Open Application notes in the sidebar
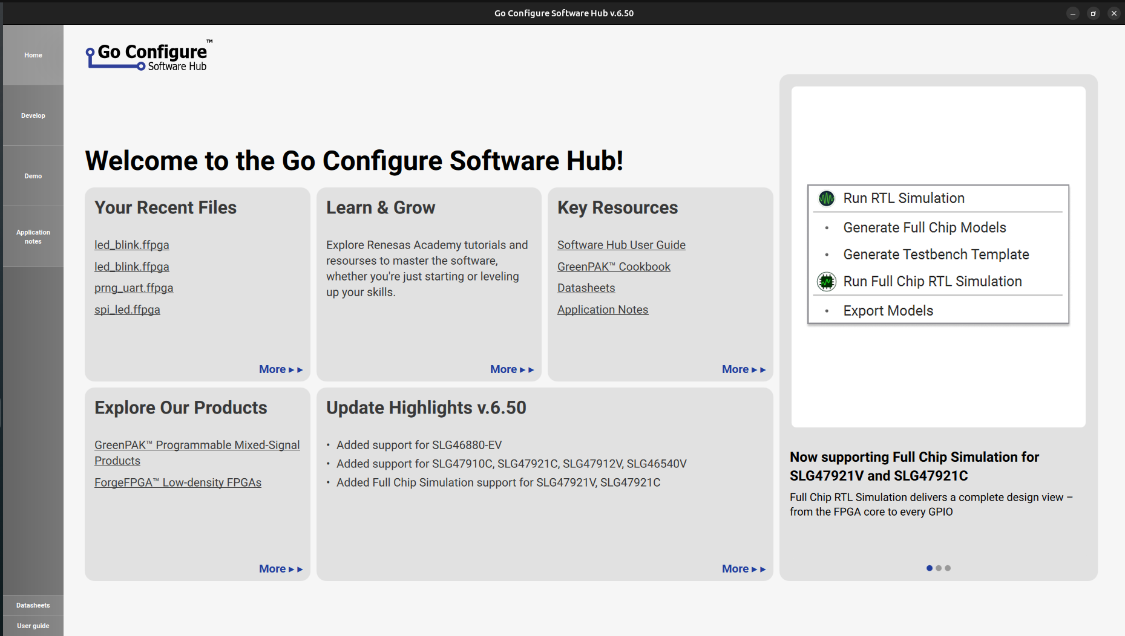Viewport: 1125px width, 636px height. 33,236
